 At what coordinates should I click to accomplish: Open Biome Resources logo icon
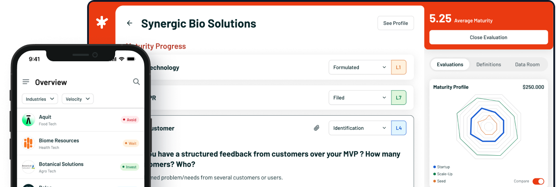28,143
